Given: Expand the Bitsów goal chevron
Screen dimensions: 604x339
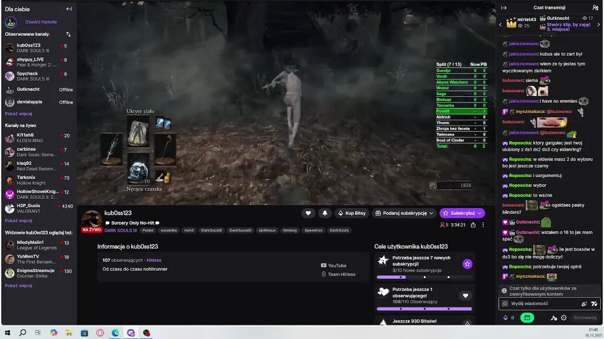Looking at the screenshot, I should [x=467, y=323].
